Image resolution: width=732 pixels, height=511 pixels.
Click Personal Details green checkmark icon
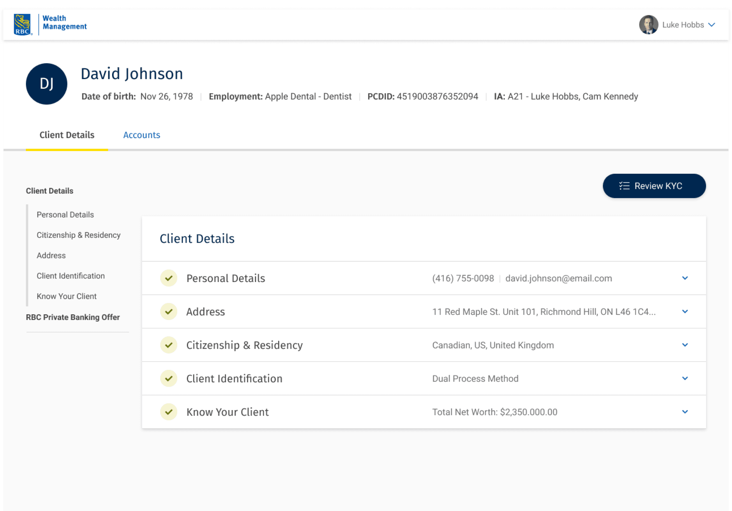169,278
